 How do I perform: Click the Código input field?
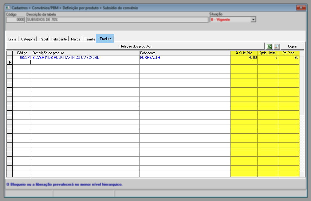(x=15, y=20)
